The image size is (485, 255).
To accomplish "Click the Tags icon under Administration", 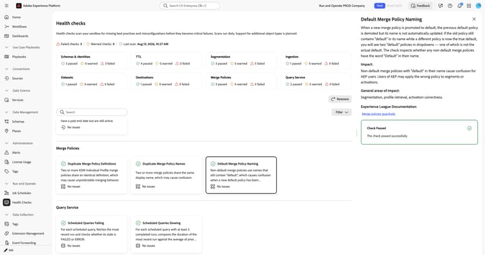I will pos(6,171).
